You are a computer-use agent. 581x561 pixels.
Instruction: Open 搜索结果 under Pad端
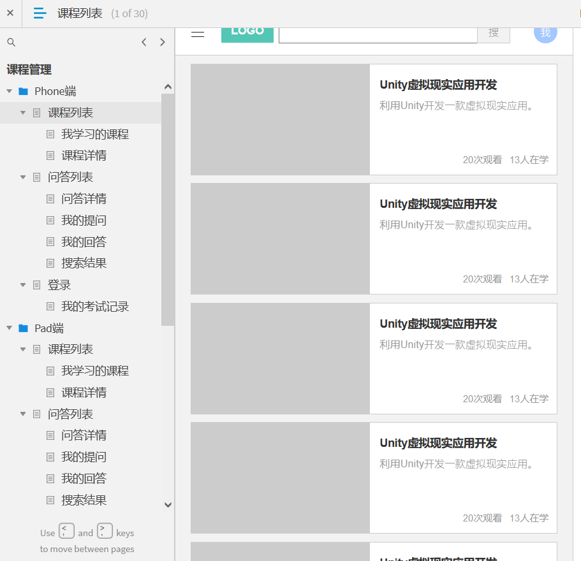[x=84, y=500]
